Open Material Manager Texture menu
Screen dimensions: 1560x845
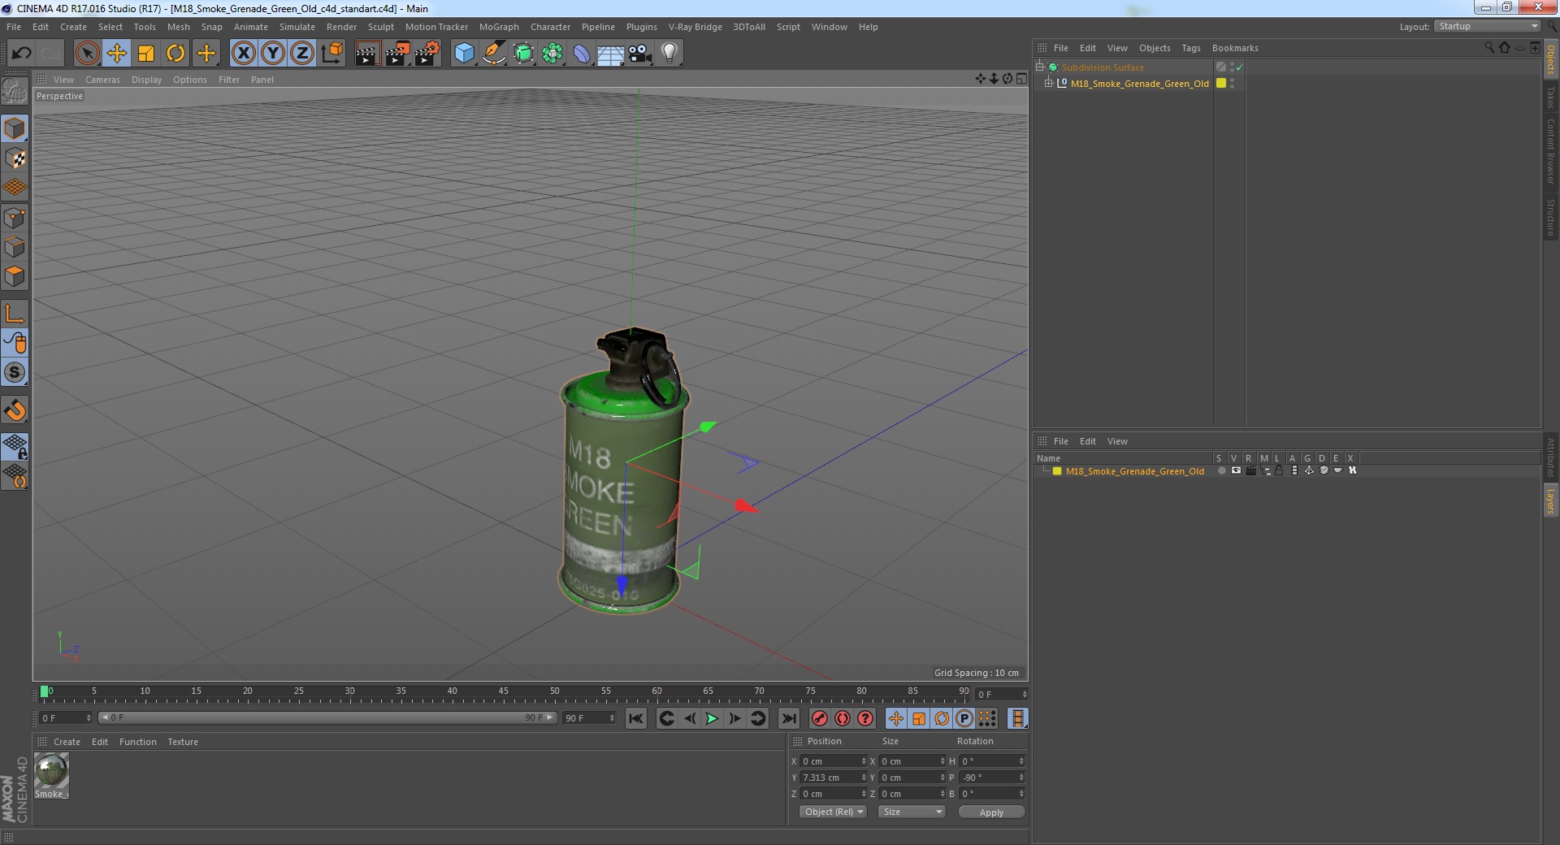183,742
